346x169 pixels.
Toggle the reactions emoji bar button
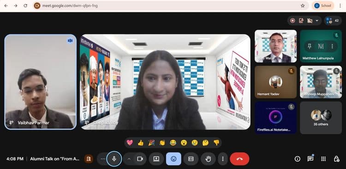173,159
